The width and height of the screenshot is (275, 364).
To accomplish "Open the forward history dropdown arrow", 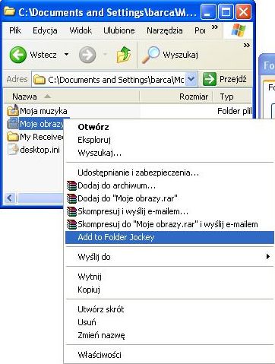I will click(x=105, y=54).
